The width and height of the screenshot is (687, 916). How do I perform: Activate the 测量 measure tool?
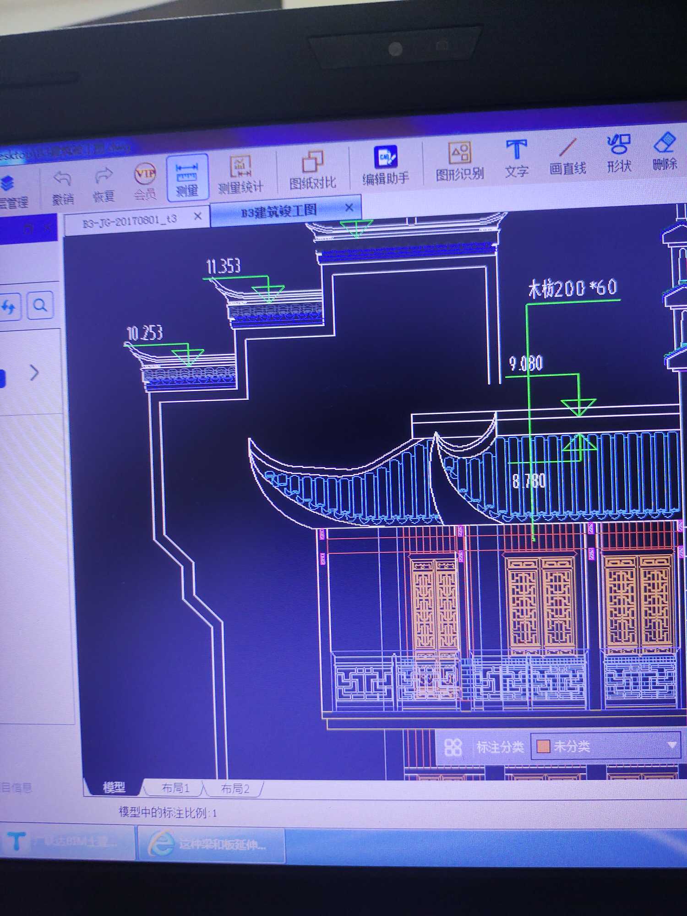click(187, 179)
